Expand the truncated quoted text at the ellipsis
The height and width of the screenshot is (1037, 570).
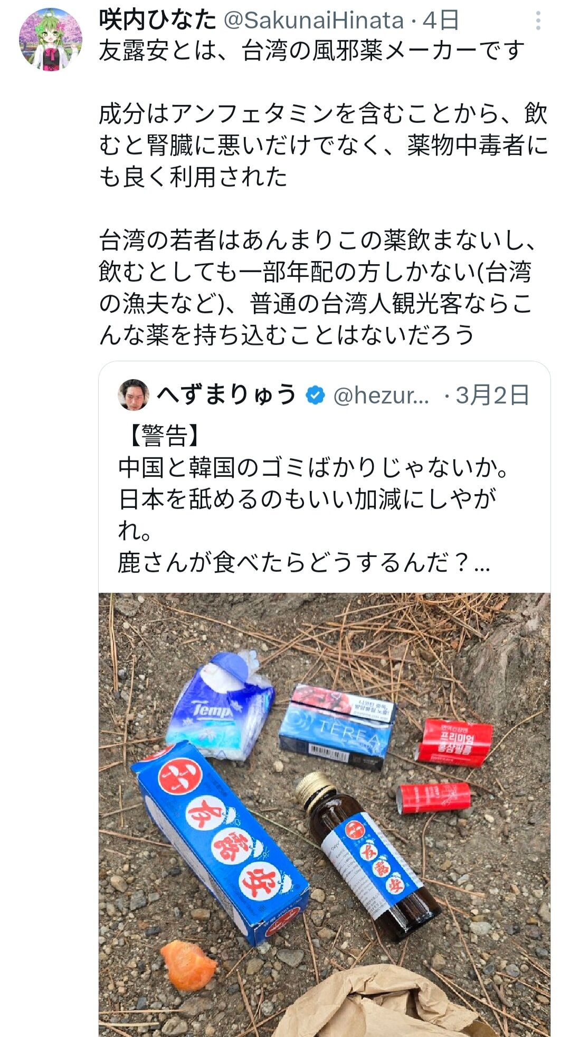(482, 563)
